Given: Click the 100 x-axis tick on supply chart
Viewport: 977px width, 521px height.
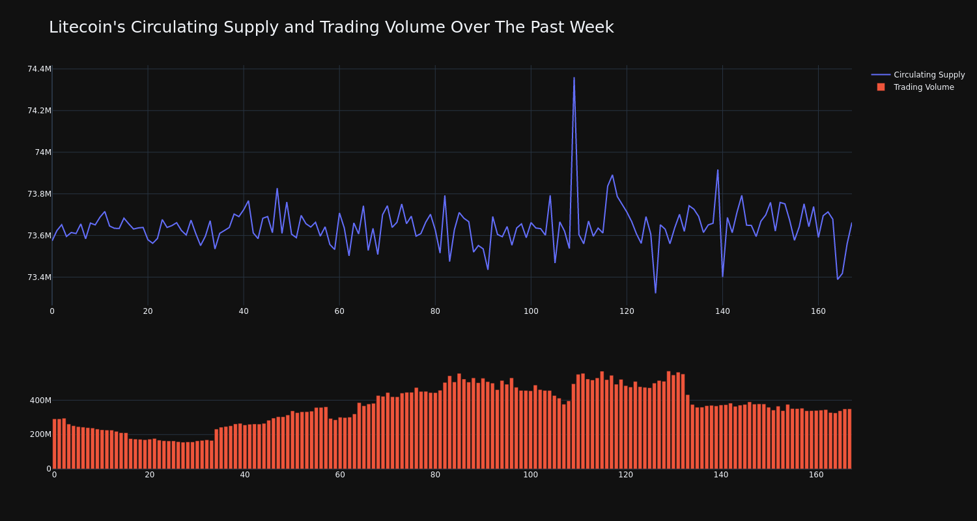Looking at the screenshot, I should coord(531,311).
